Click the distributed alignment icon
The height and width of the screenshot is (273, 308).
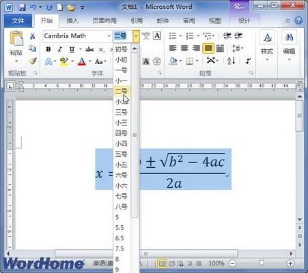point(220,48)
